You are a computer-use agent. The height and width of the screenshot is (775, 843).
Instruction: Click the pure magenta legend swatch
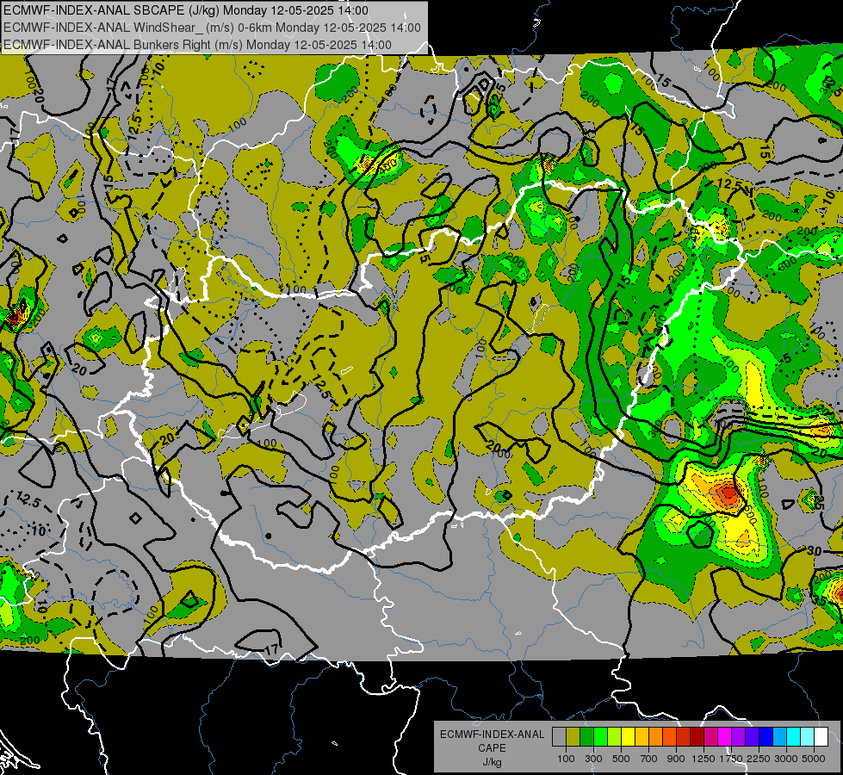click(x=725, y=736)
